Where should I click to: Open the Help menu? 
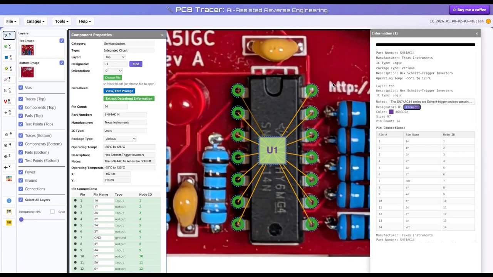click(x=85, y=21)
